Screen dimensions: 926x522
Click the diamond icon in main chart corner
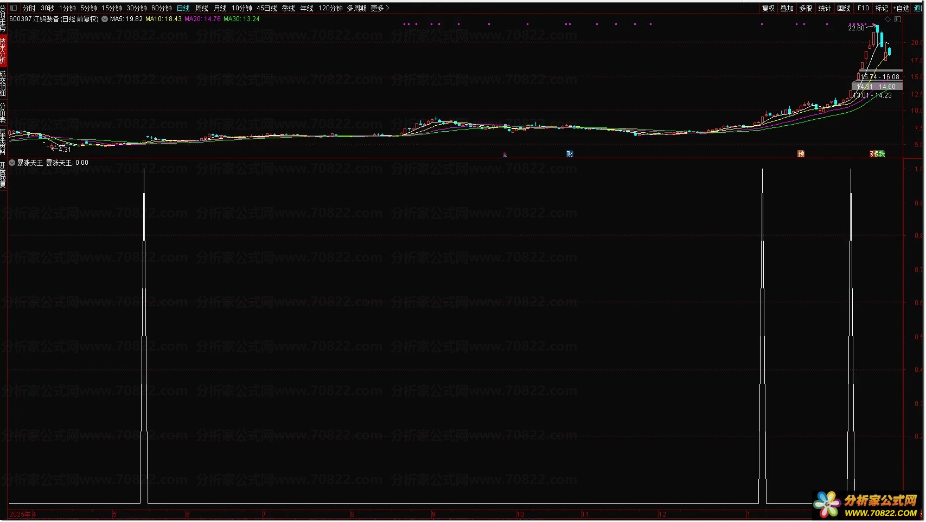click(888, 19)
